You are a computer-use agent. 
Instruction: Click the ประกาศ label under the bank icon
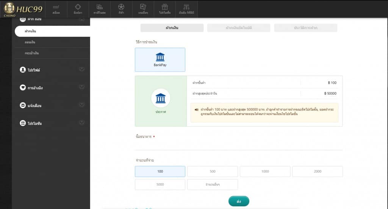tap(161, 112)
